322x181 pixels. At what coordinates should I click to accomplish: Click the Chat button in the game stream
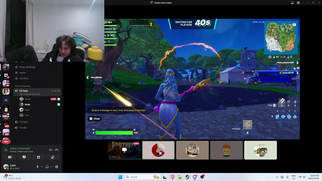[x=95, y=119]
